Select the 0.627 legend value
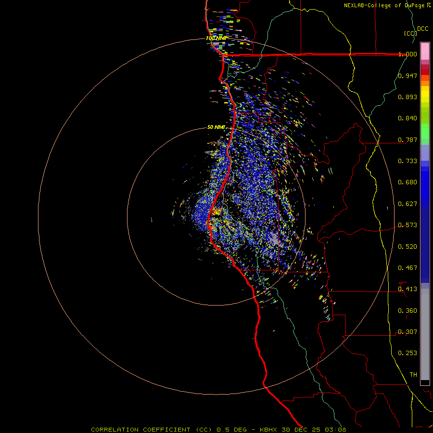Screen dimensions: 433x433 coord(408,204)
